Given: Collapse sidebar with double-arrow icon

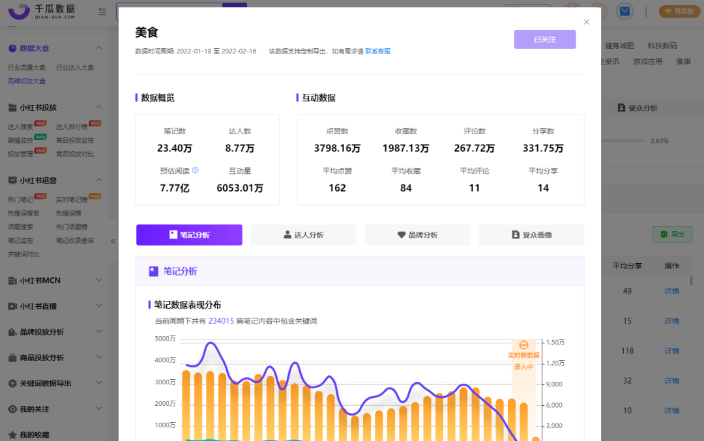Looking at the screenshot, I should (113, 241).
